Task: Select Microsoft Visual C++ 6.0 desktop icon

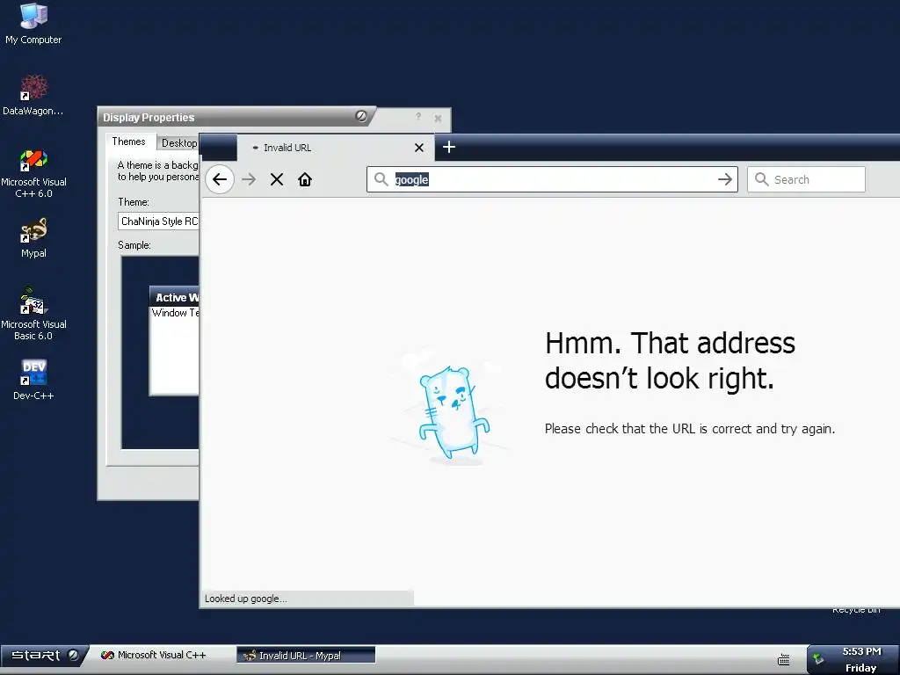Action: [33, 174]
